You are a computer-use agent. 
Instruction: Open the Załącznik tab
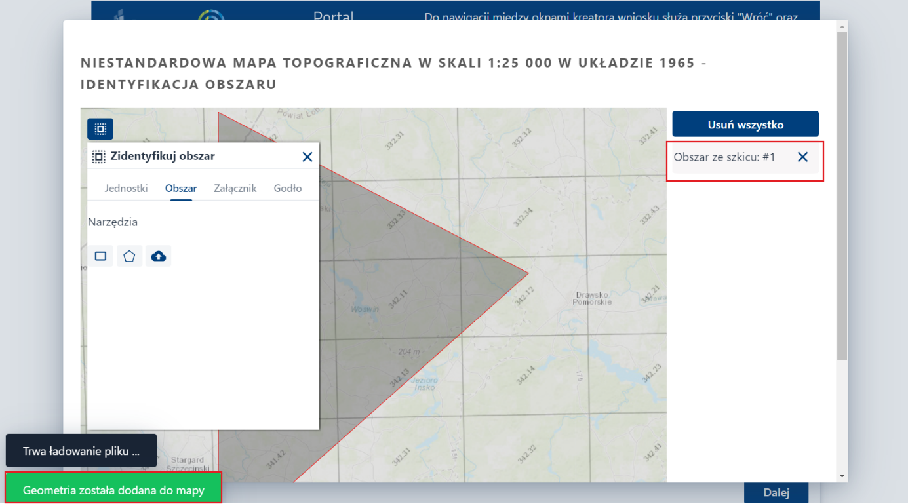coord(235,188)
